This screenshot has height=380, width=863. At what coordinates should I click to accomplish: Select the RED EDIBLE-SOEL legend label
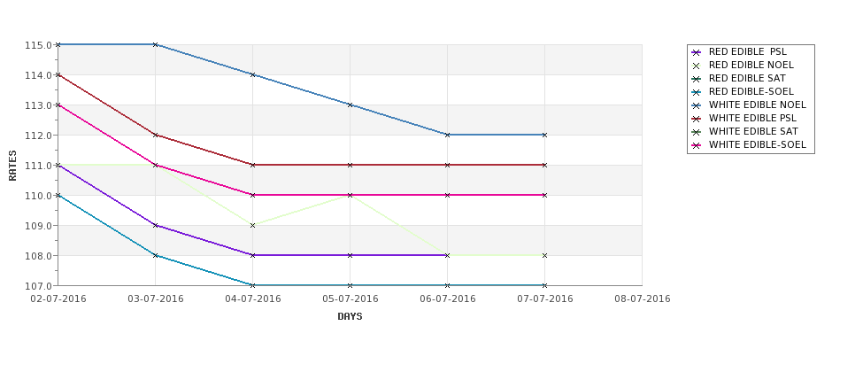click(751, 91)
